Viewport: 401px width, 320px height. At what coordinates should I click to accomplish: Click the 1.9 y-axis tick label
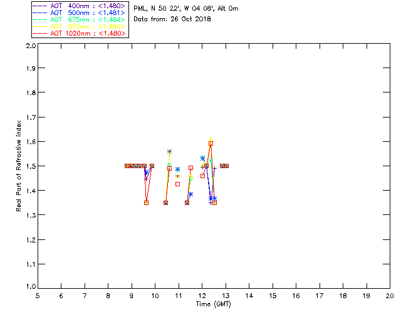[x=31, y=68]
